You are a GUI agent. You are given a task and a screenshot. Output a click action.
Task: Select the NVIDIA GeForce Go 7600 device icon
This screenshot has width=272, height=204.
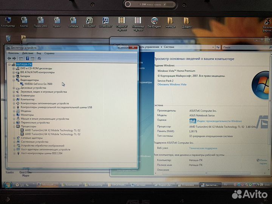22,84
